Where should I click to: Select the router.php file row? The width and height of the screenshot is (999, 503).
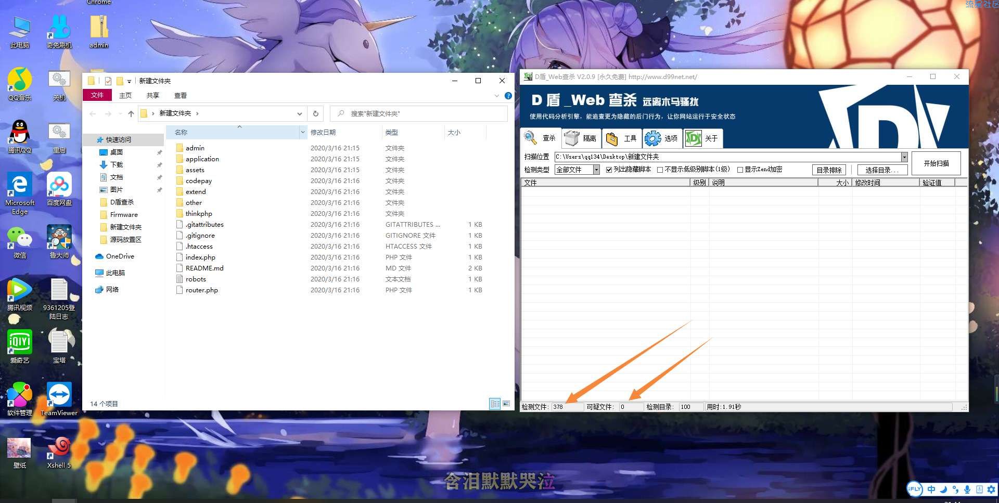tap(329, 290)
